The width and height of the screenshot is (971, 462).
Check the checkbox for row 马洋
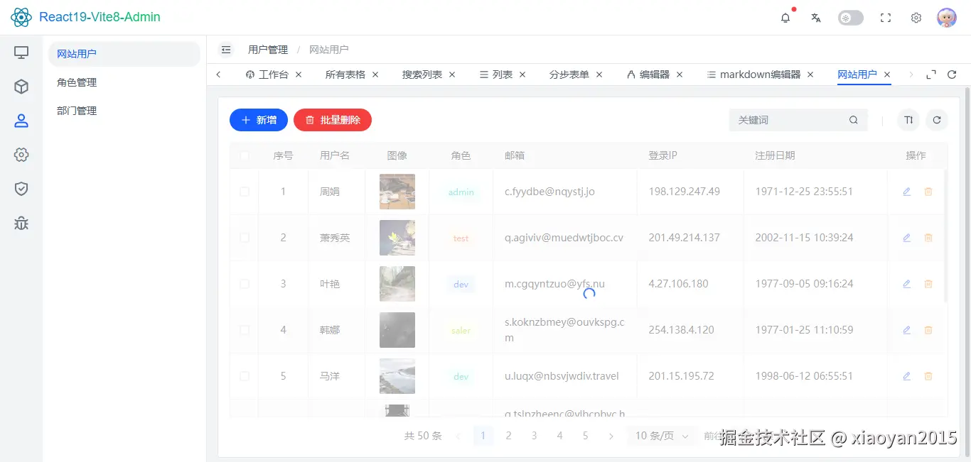pyautogui.click(x=245, y=376)
